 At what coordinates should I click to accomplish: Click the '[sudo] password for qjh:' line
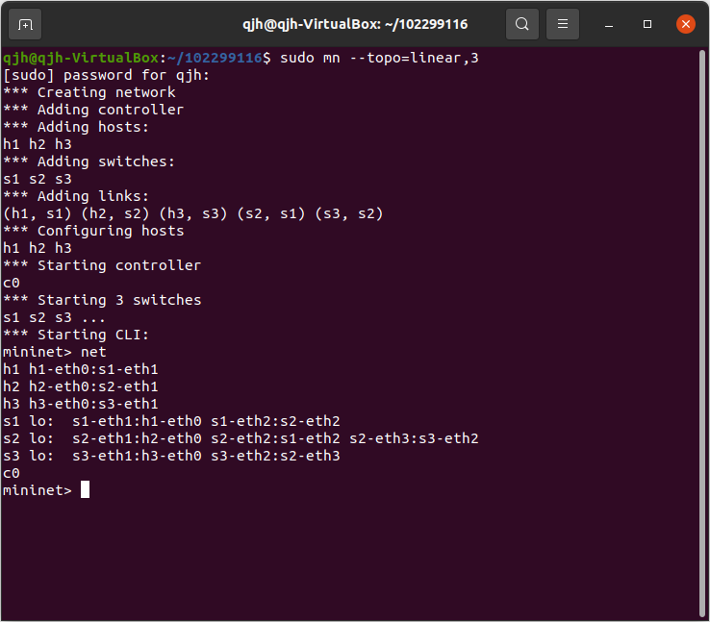point(106,75)
